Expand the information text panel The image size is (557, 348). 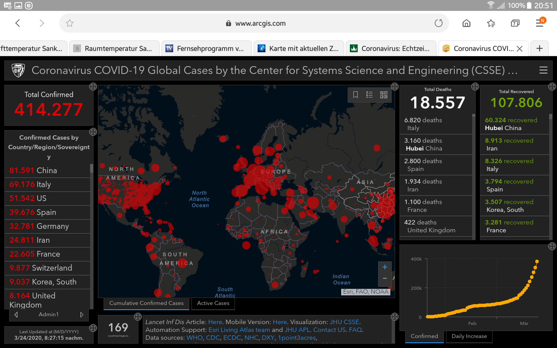pyautogui.click(x=395, y=317)
